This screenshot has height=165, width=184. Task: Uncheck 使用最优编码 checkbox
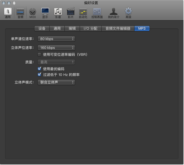coord(39,69)
